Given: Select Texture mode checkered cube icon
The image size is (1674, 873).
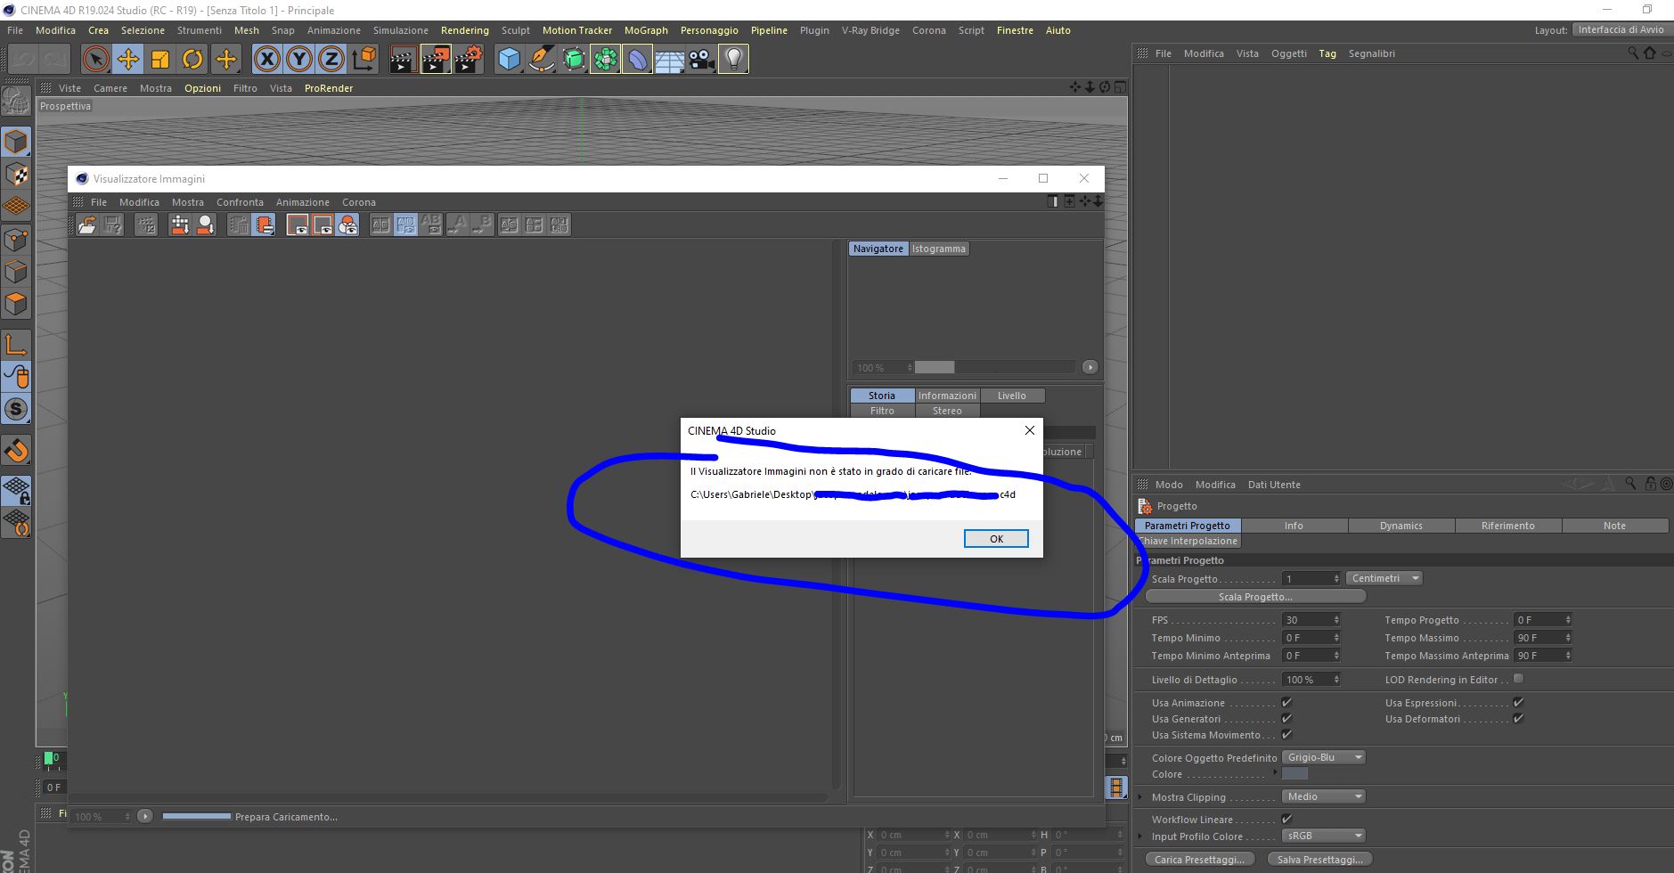Looking at the screenshot, I should click(16, 174).
